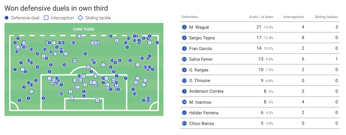The height and width of the screenshot is (135, 346).
Task: Toggle the Interception legend square
Action: point(46,18)
